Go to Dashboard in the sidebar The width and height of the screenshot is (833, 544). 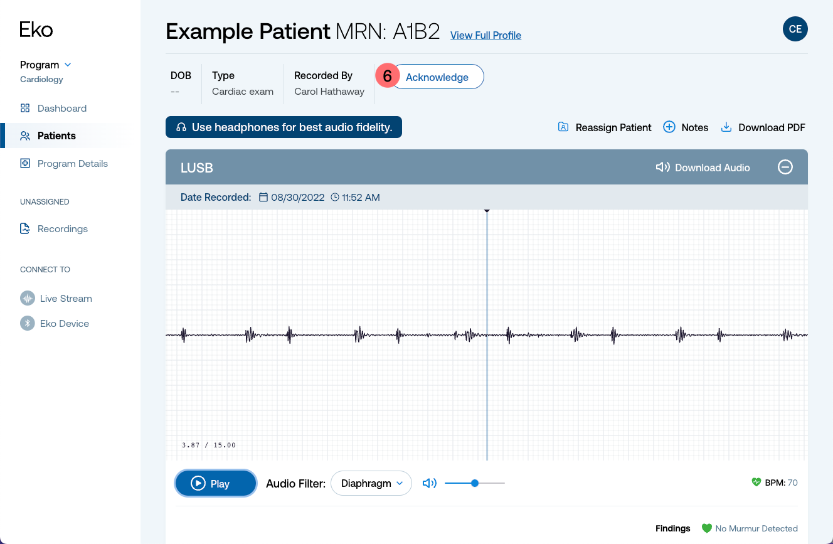click(62, 108)
